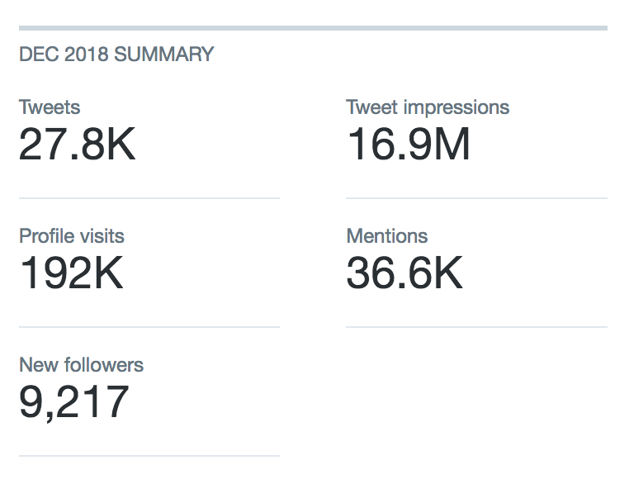Click the year 2018 in the heading
629x484 pixels.
[x=86, y=55]
